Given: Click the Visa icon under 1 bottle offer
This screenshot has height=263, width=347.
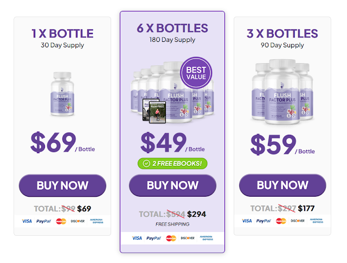Looking at the screenshot, I should coord(27,221).
